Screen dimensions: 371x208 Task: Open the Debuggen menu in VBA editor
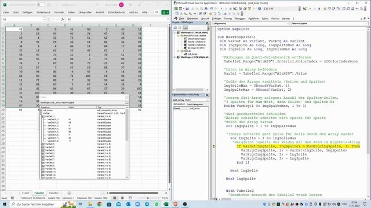(240, 18)
